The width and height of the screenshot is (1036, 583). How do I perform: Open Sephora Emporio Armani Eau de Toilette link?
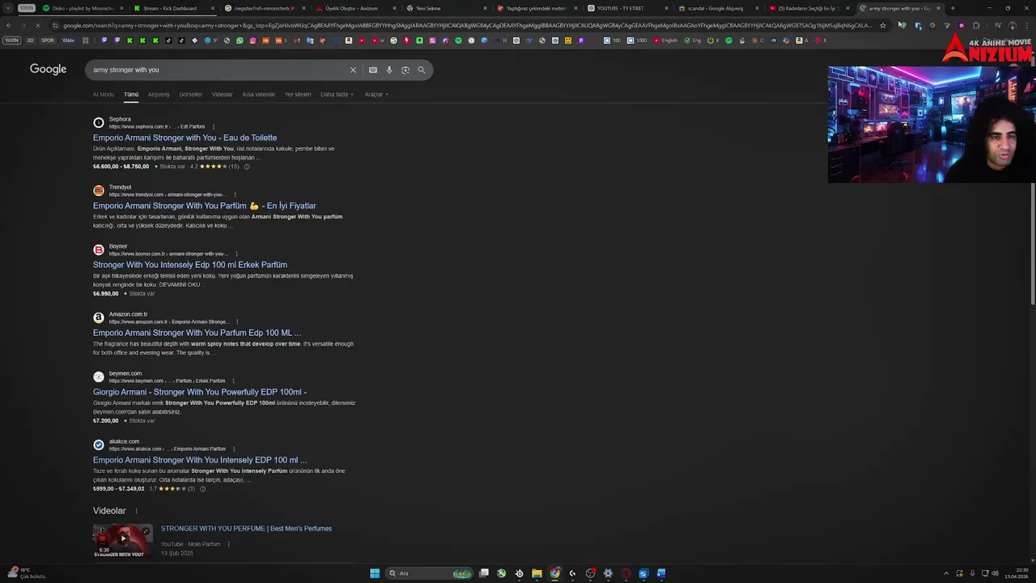(185, 138)
